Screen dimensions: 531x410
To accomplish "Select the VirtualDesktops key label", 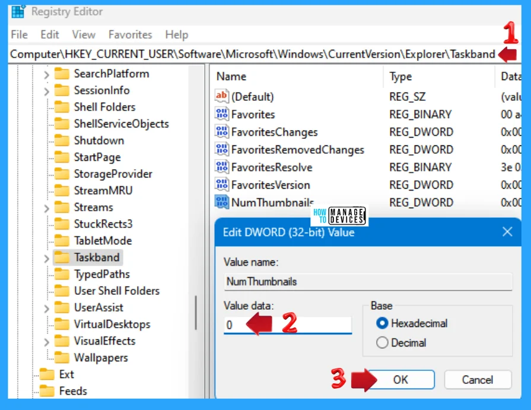I will click(112, 324).
